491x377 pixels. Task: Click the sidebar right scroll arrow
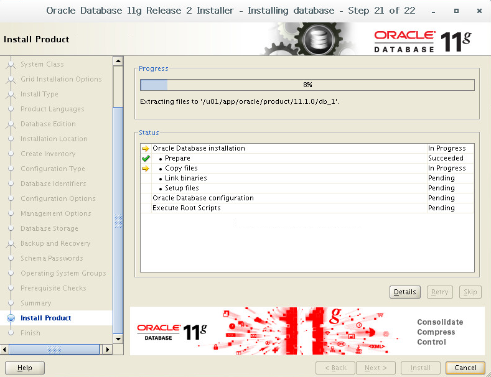tap(108, 349)
